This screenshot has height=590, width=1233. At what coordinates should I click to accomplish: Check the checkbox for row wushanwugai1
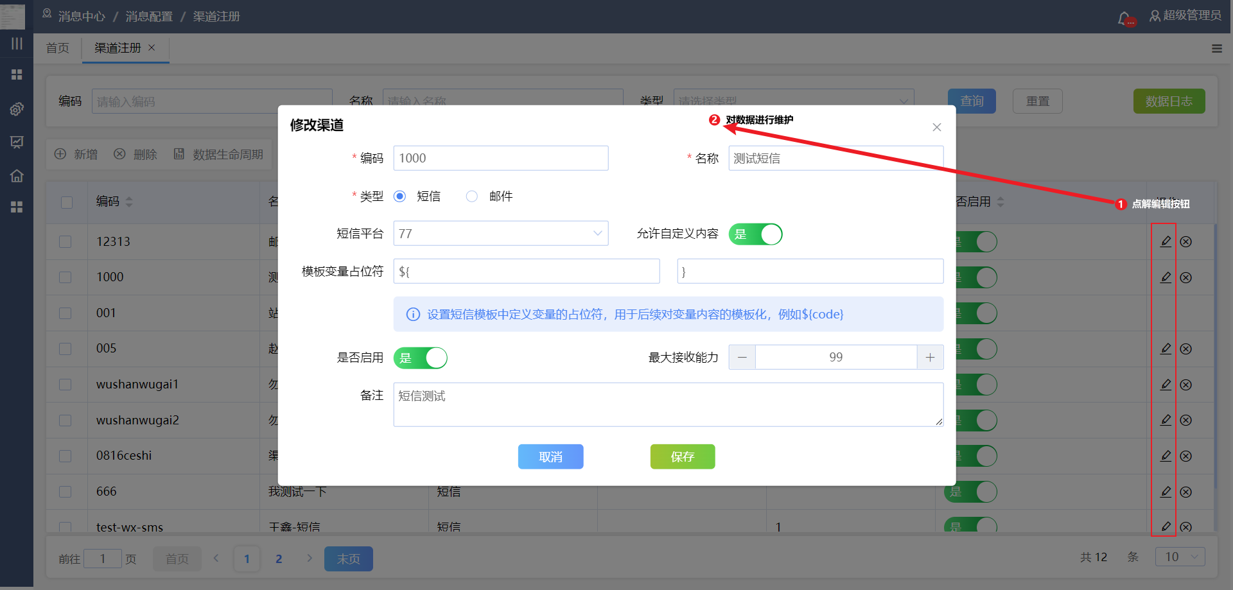66,385
